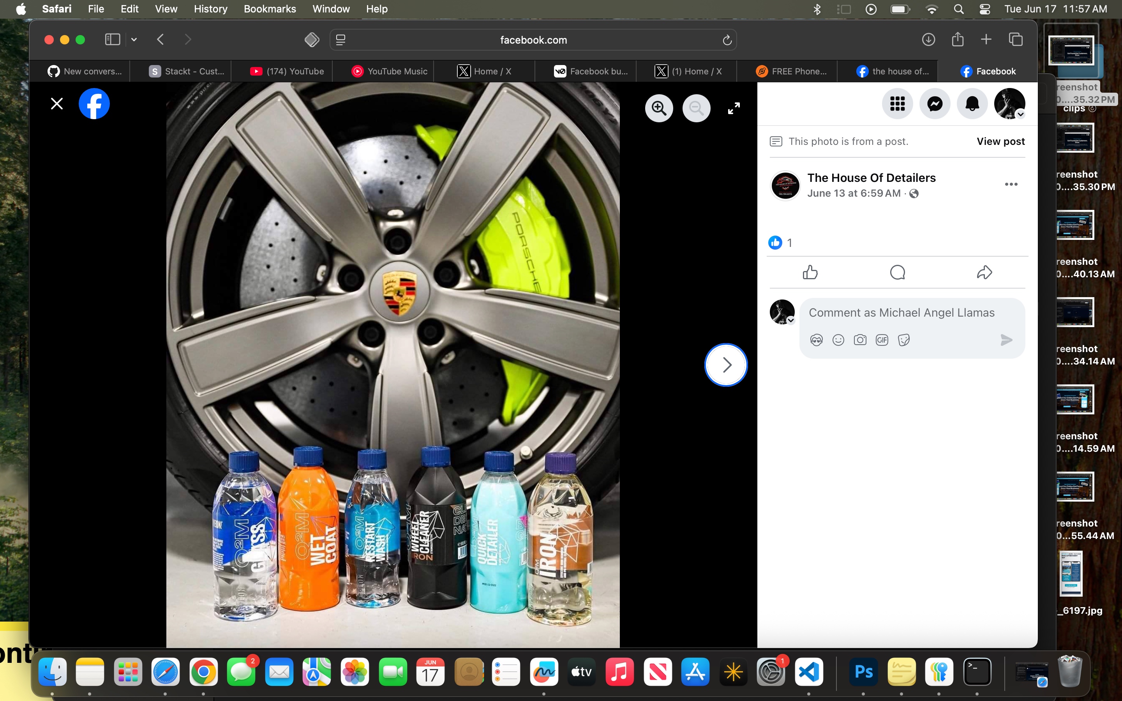1122x701 pixels.
Task: Click the post timestamp June 13
Action: point(854,193)
